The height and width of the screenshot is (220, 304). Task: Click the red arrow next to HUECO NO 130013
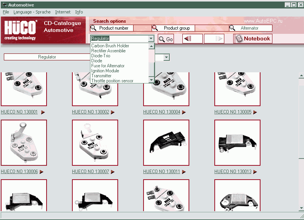click(255, 172)
